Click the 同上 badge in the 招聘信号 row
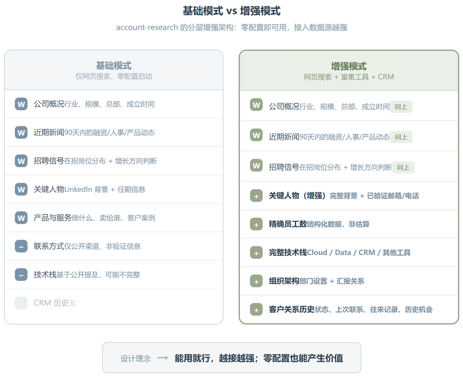The width and height of the screenshot is (463, 377). (404, 167)
